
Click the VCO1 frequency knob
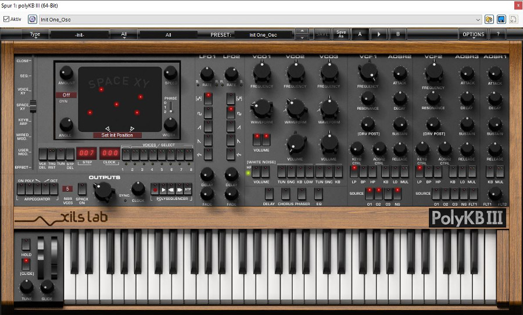click(x=262, y=71)
